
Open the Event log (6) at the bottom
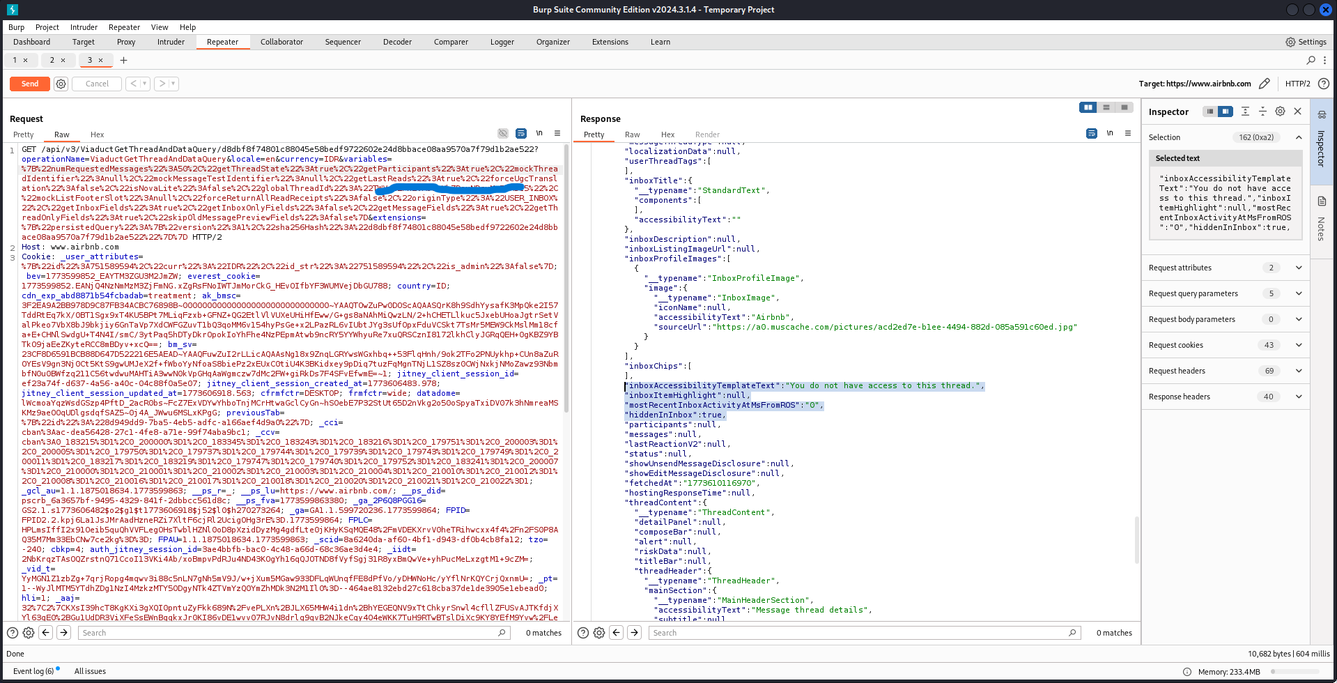pyautogui.click(x=32, y=670)
